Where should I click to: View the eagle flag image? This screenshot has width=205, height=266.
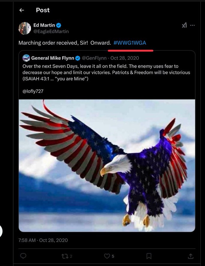[107, 166]
